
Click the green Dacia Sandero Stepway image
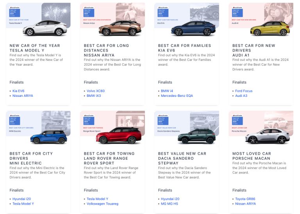(197, 136)
